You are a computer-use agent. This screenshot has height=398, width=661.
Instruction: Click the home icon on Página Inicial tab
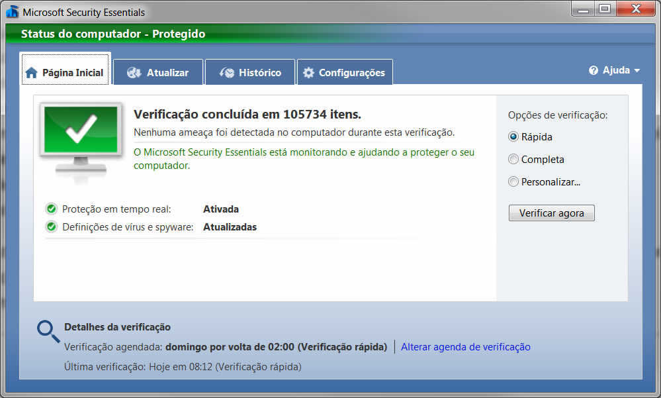31,73
